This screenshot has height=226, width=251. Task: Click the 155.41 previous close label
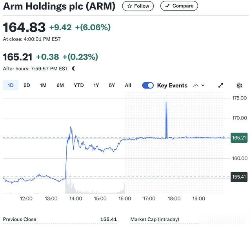pyautogui.click(x=239, y=177)
